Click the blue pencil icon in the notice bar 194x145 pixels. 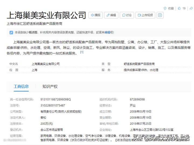(x=11, y=32)
